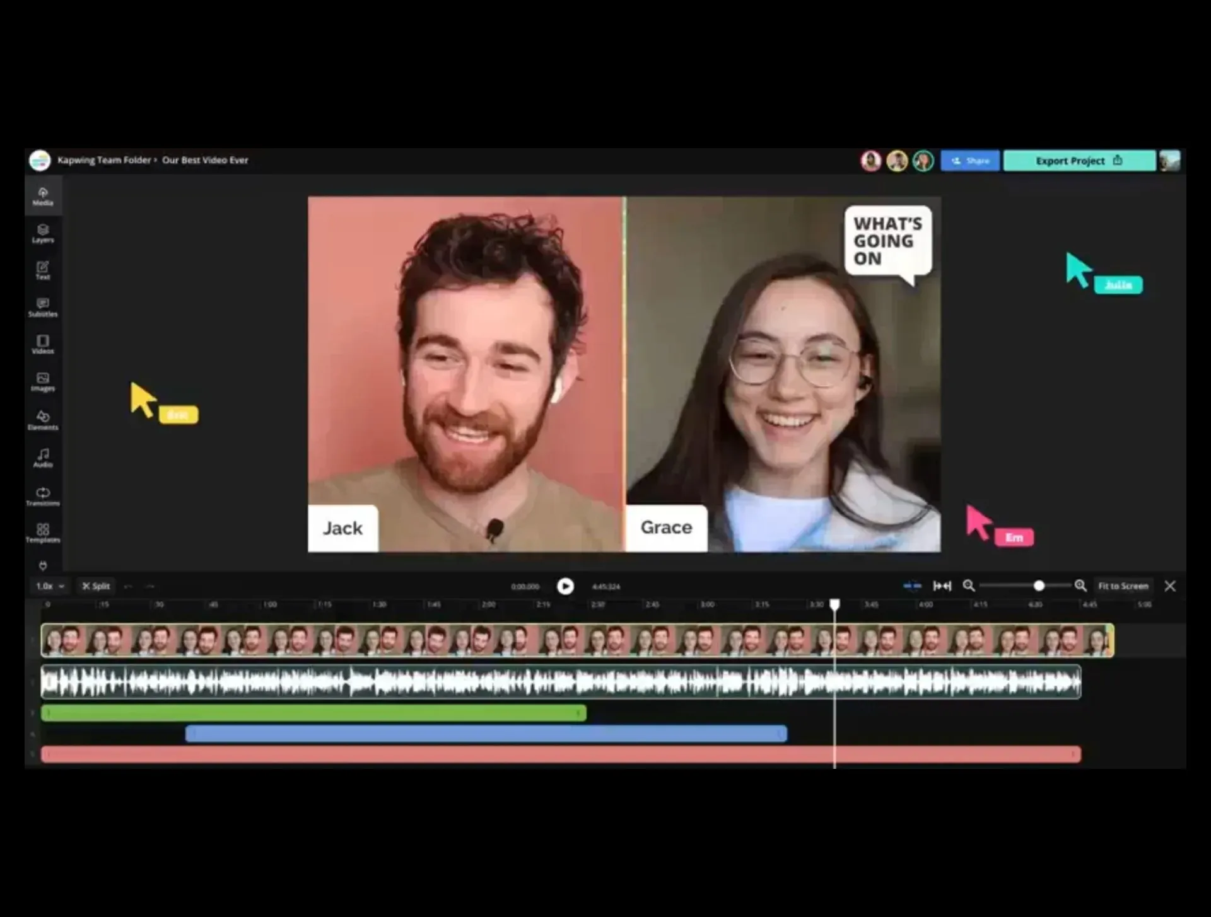Image resolution: width=1211 pixels, height=917 pixels.
Task: Open the Images panel
Action: coord(43,382)
